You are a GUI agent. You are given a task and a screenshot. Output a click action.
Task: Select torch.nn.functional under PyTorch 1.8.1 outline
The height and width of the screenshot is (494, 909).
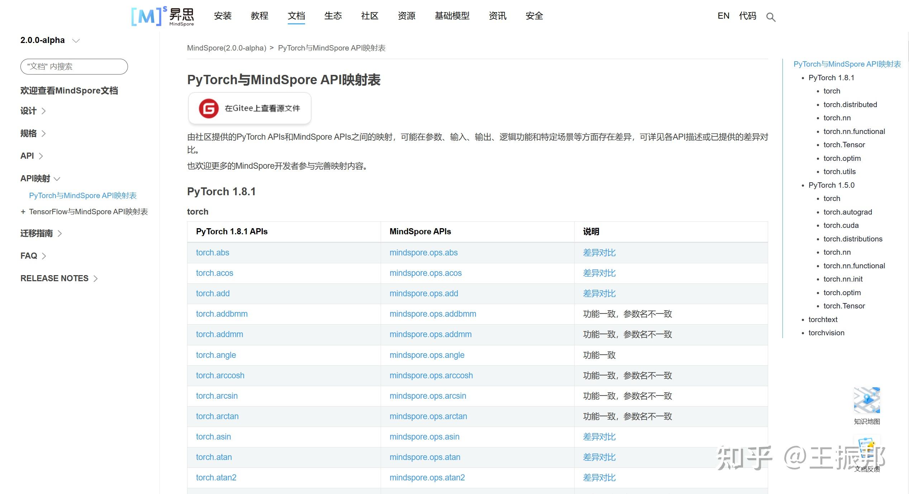(854, 131)
